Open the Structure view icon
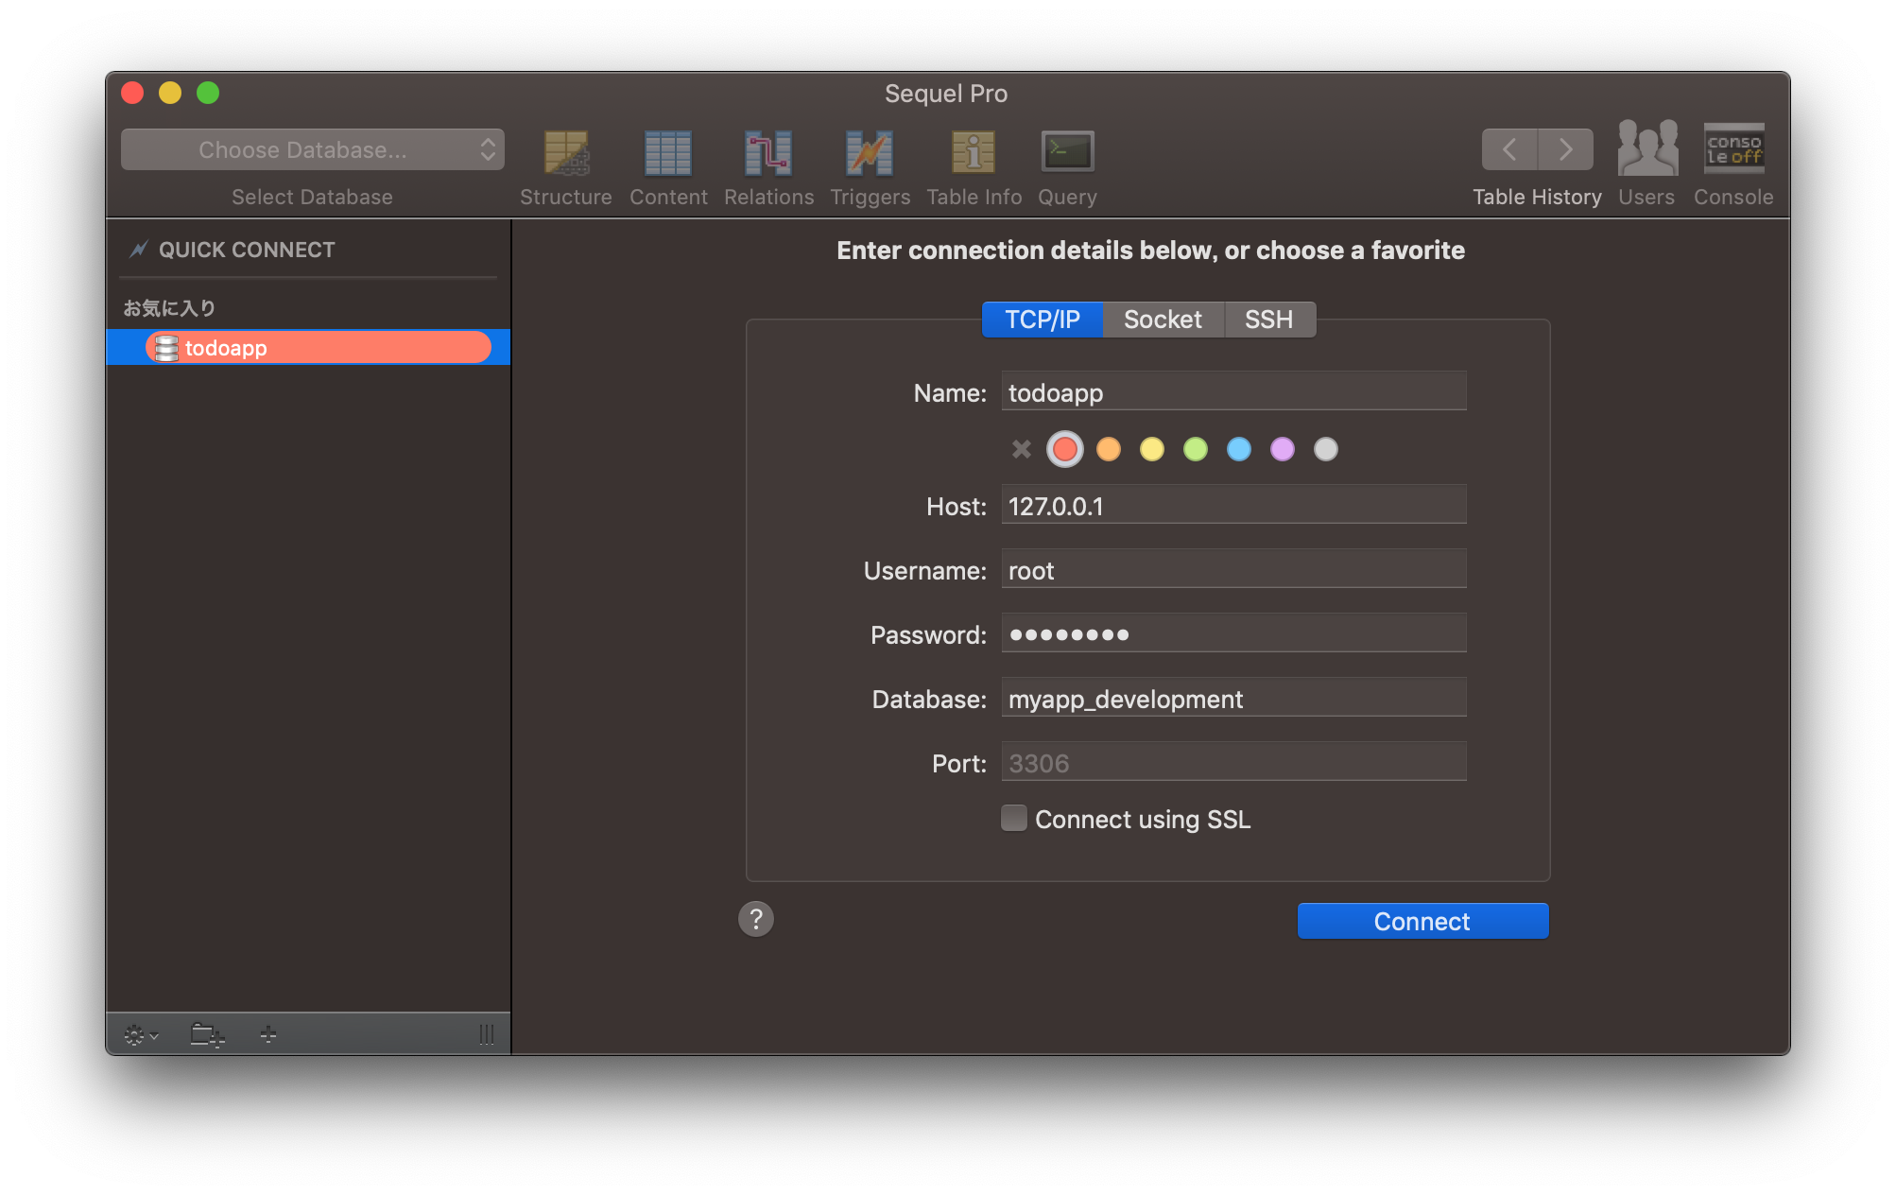 tap(565, 153)
